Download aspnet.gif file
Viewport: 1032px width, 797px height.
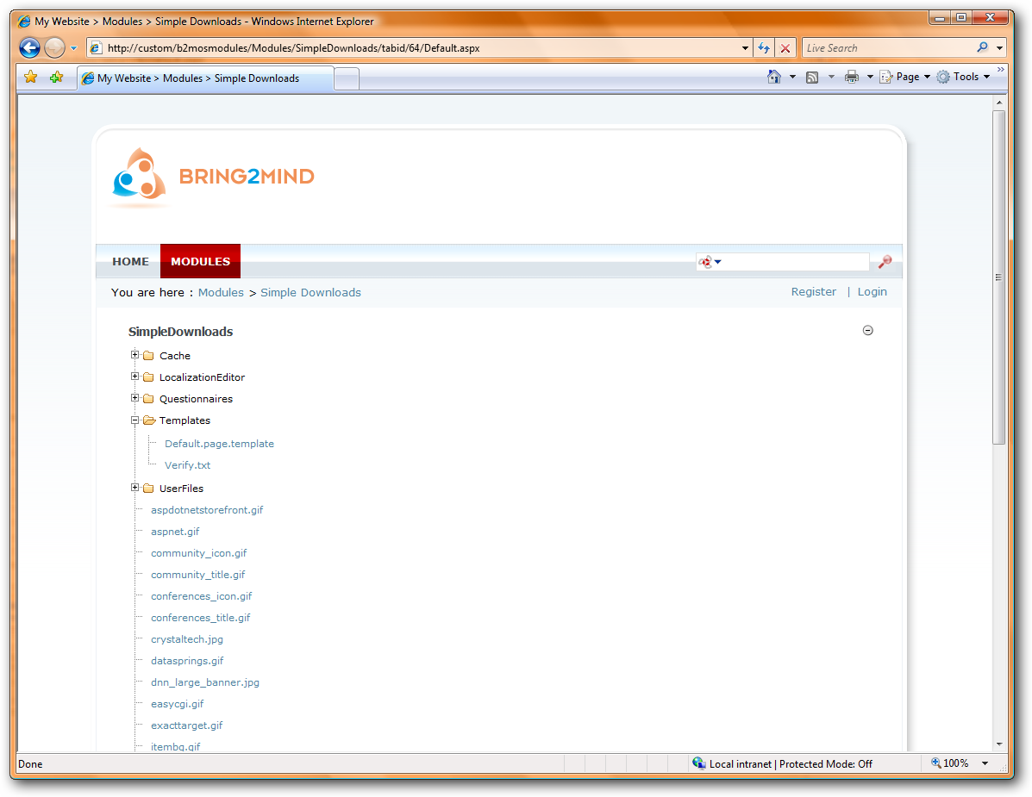tap(175, 532)
